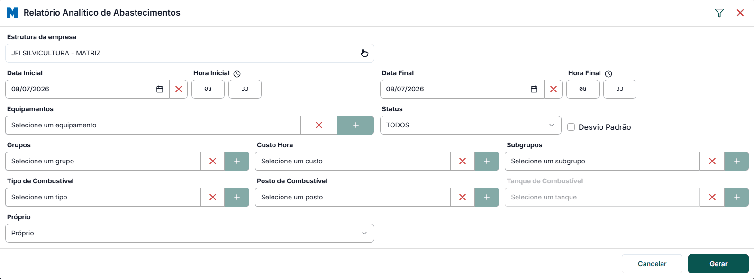Add a group with plus button

[237, 161]
